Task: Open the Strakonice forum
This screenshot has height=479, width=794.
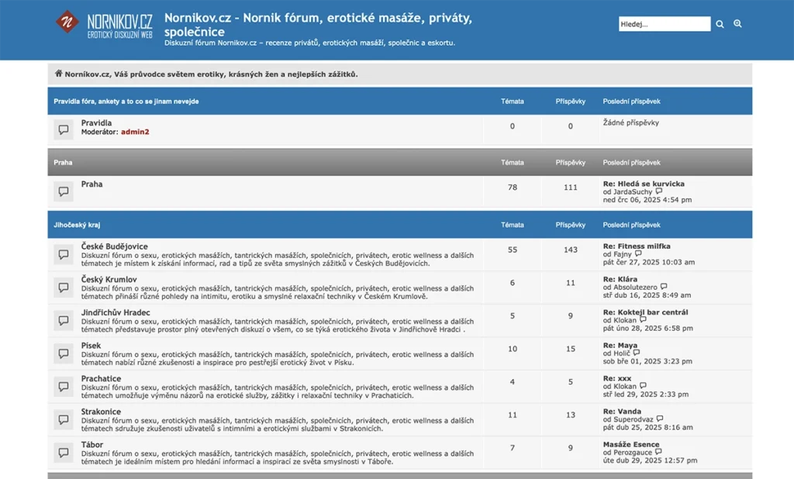Action: [x=101, y=412]
